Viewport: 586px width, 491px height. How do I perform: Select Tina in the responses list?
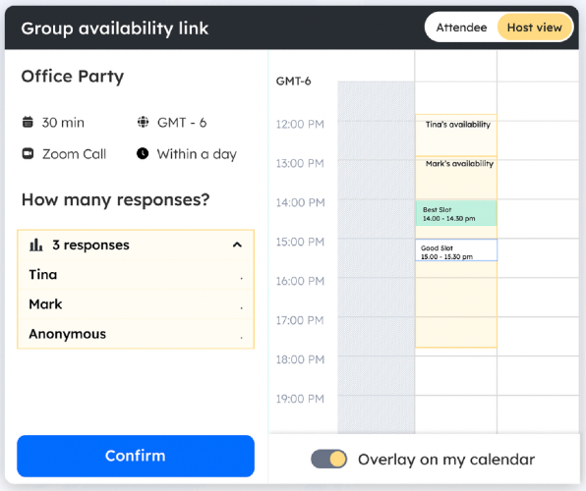click(x=136, y=275)
